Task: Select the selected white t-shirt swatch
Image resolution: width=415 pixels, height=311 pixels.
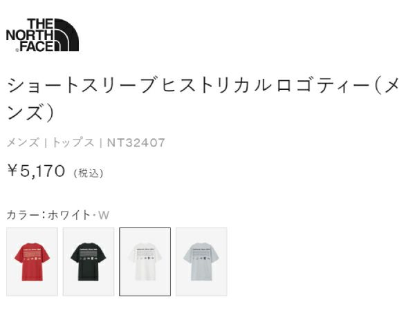Action: pyautogui.click(x=145, y=261)
